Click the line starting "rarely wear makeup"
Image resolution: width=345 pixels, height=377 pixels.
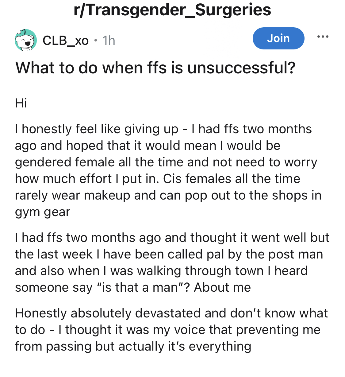pyautogui.click(x=168, y=195)
